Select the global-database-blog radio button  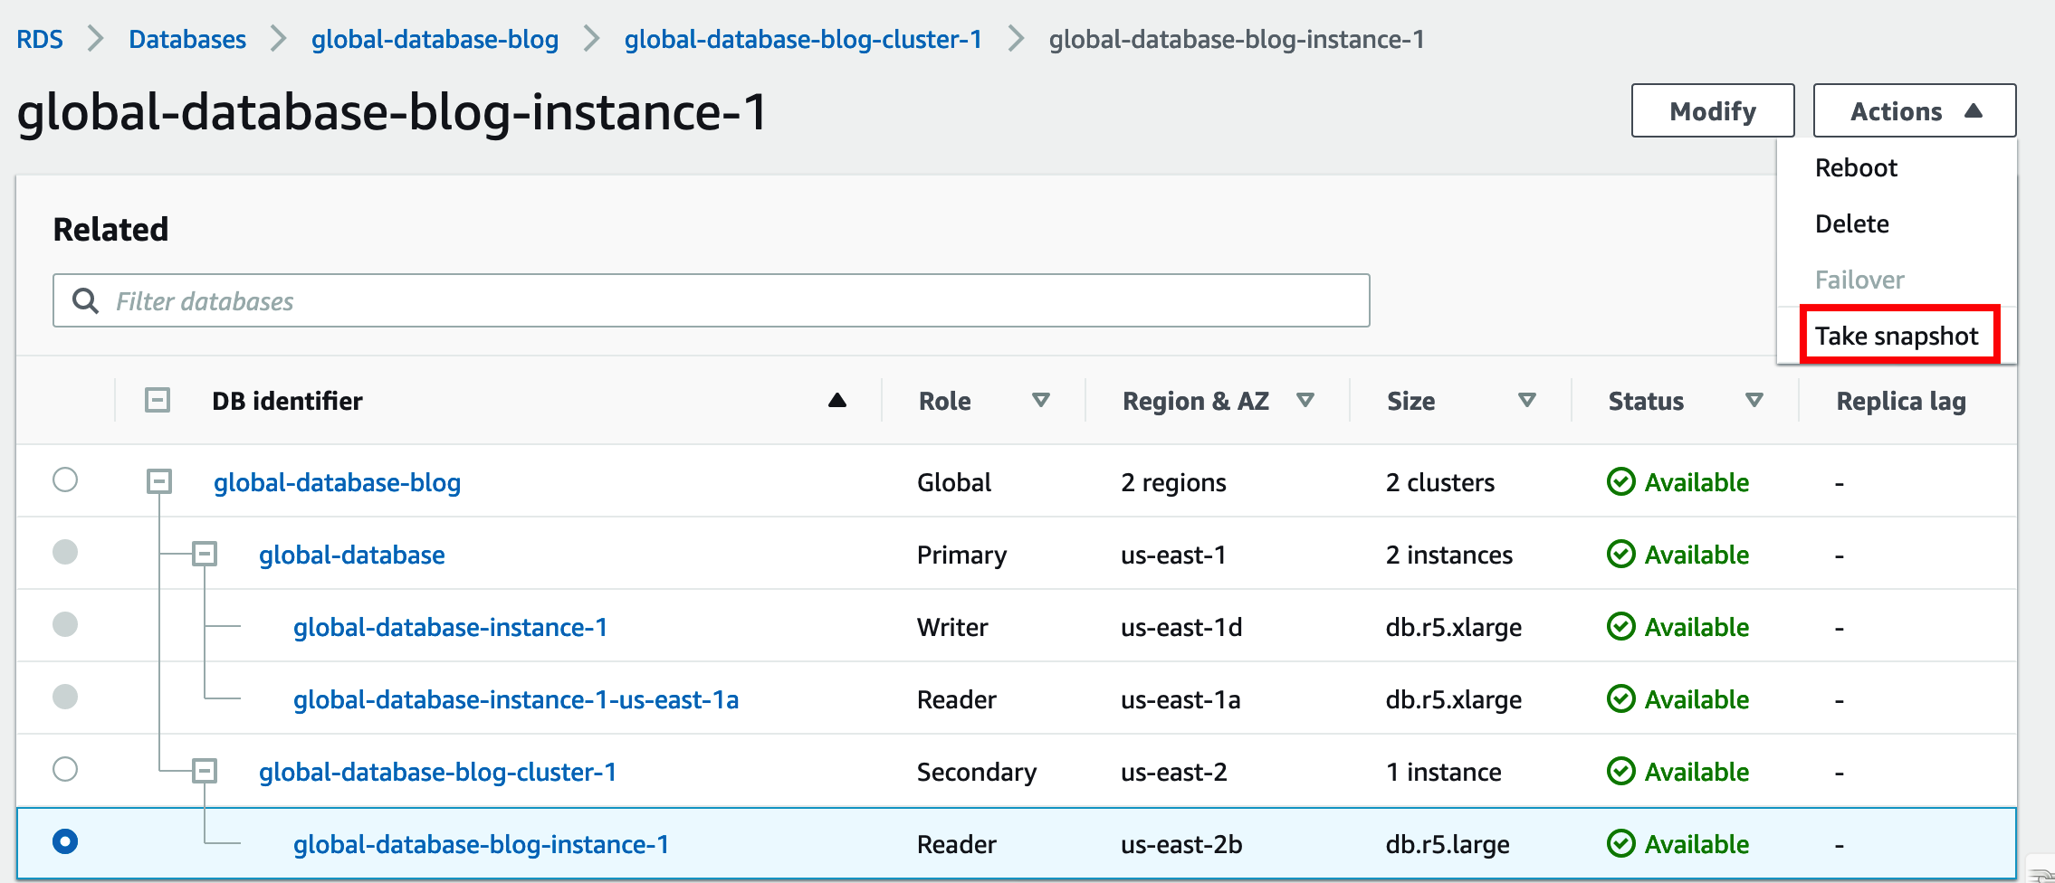pos(65,479)
